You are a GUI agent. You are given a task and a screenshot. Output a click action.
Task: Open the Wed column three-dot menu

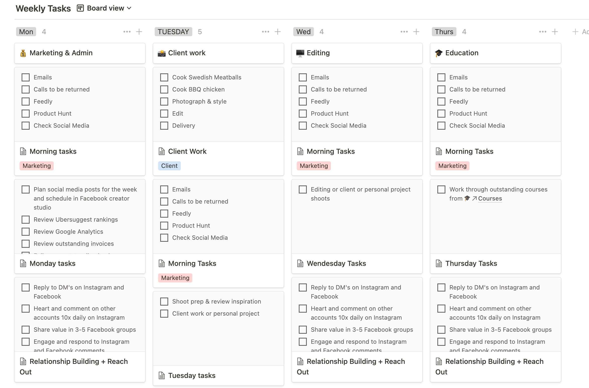404,32
